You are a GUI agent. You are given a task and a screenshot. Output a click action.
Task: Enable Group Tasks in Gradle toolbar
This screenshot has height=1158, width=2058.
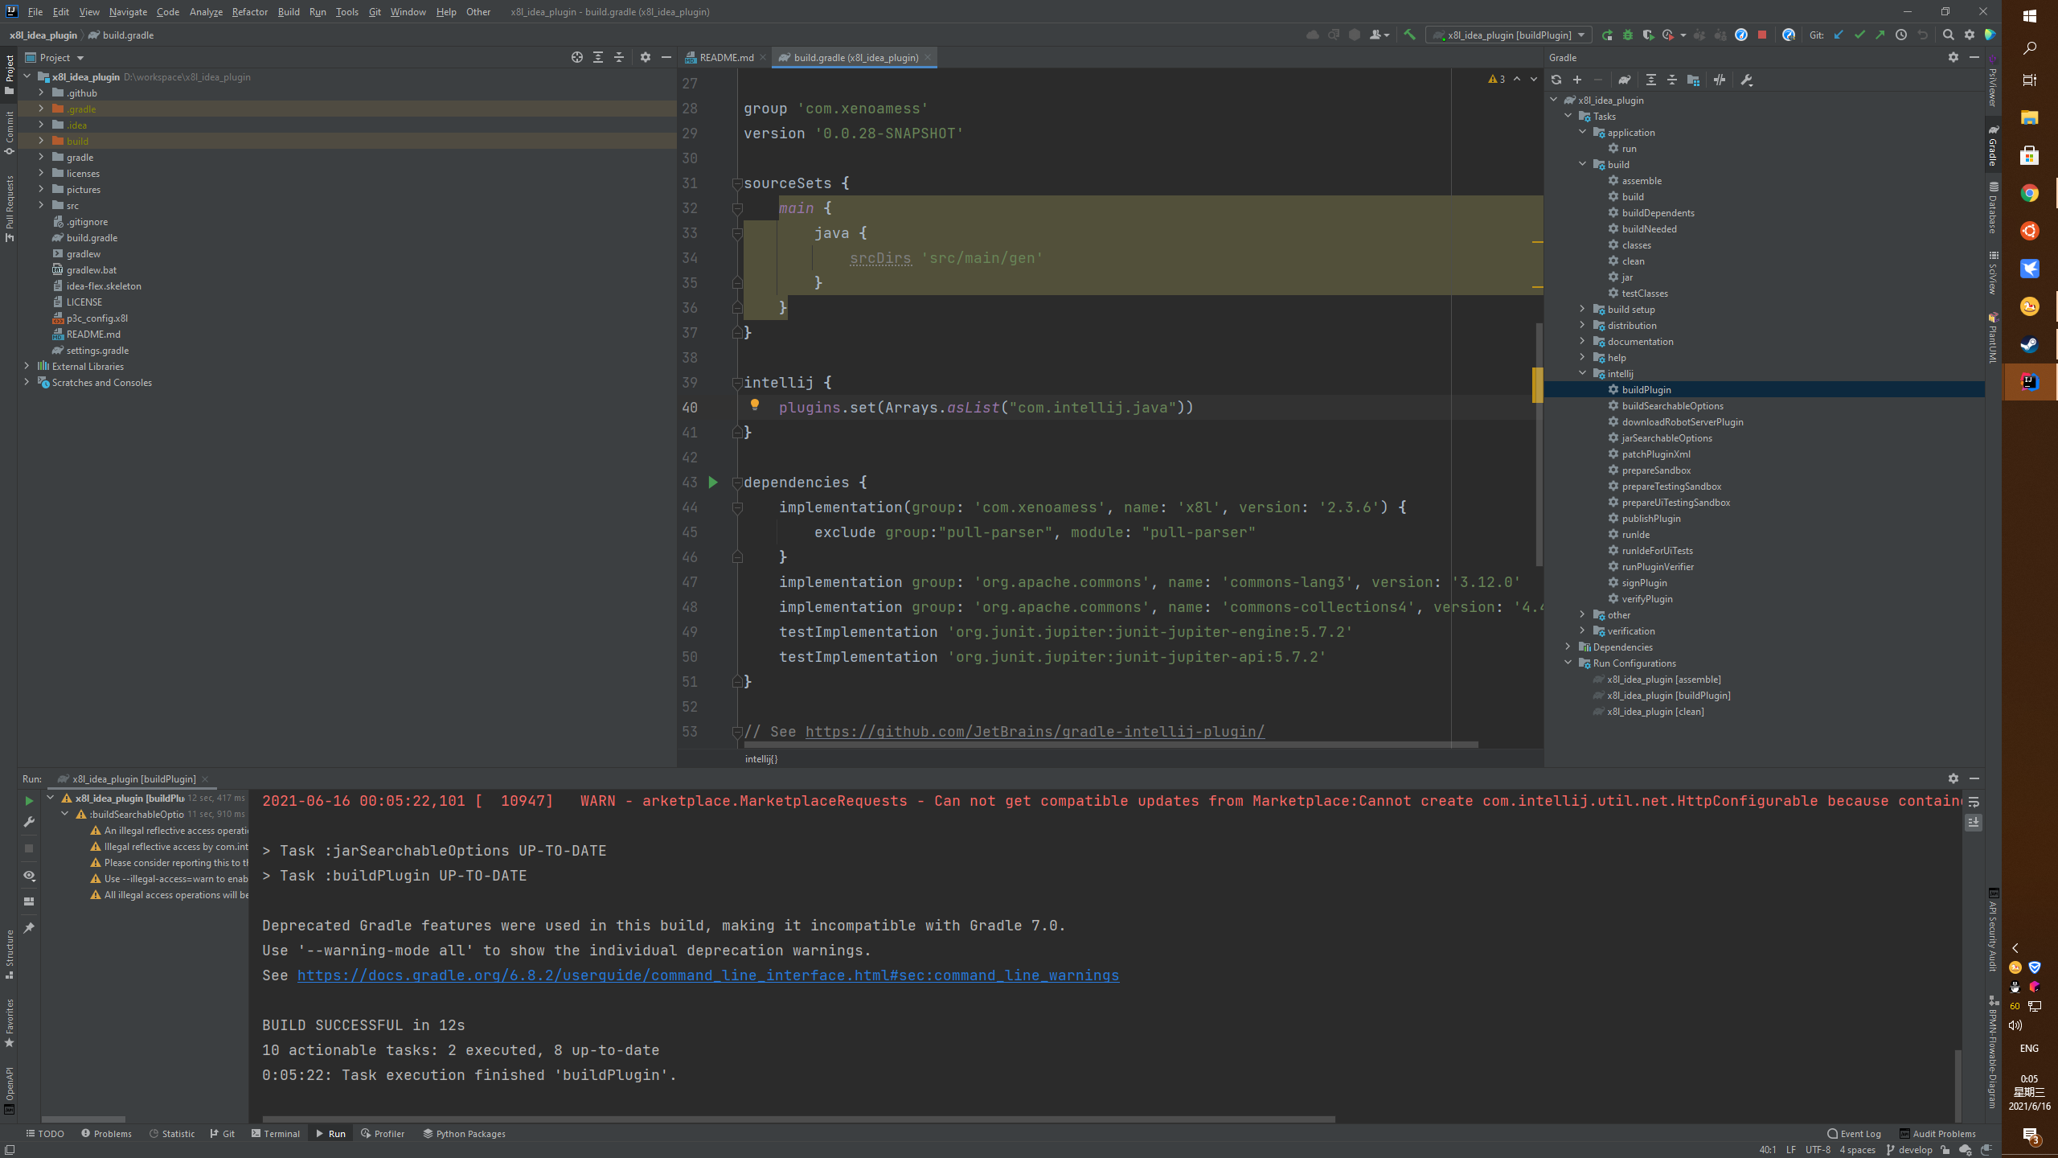coord(1694,80)
